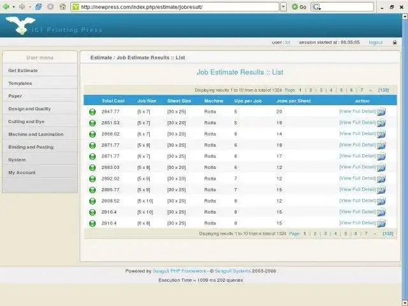
Task: Open detail folder icon for 2892.02 row
Action: pyautogui.click(x=381, y=178)
